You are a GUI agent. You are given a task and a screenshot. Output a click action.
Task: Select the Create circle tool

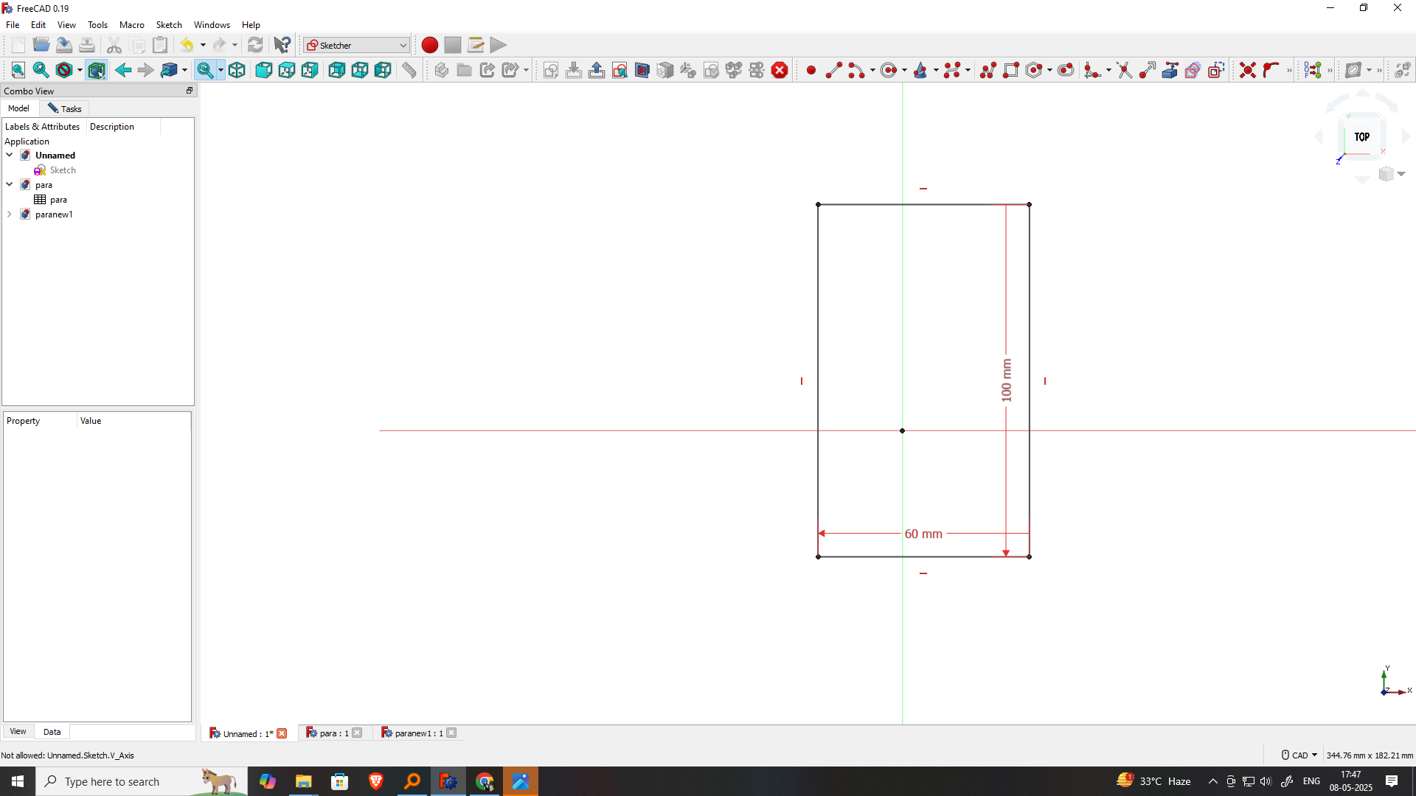coord(889,71)
